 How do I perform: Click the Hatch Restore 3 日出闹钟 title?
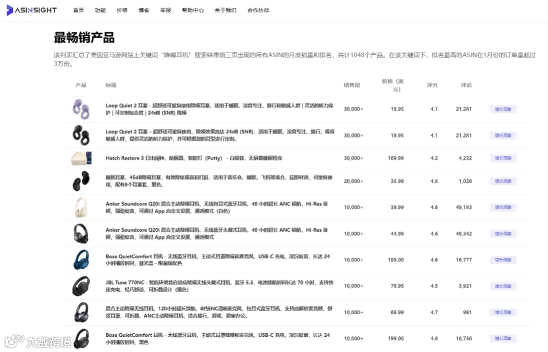click(194, 158)
